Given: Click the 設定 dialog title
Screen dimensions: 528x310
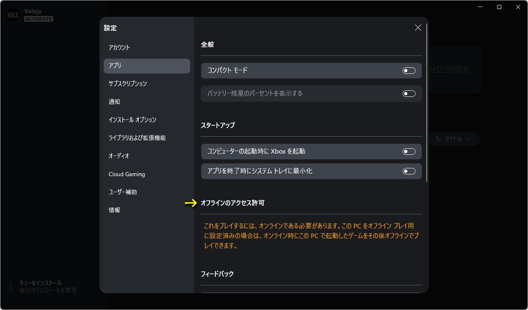Looking at the screenshot, I should tap(110, 28).
